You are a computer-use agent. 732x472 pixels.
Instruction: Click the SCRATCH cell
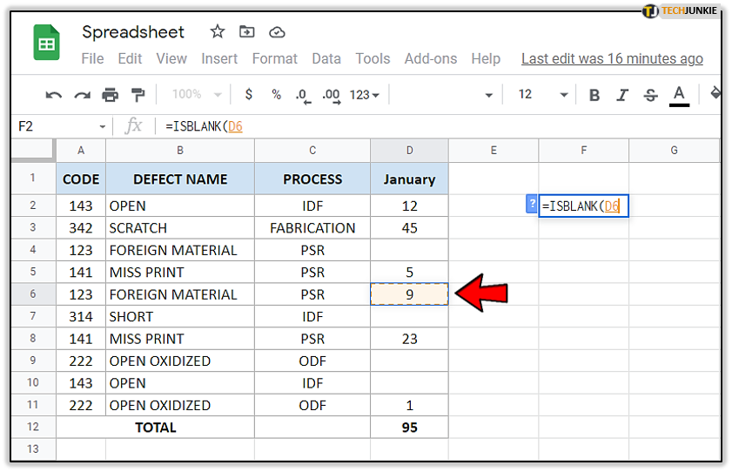coord(180,228)
